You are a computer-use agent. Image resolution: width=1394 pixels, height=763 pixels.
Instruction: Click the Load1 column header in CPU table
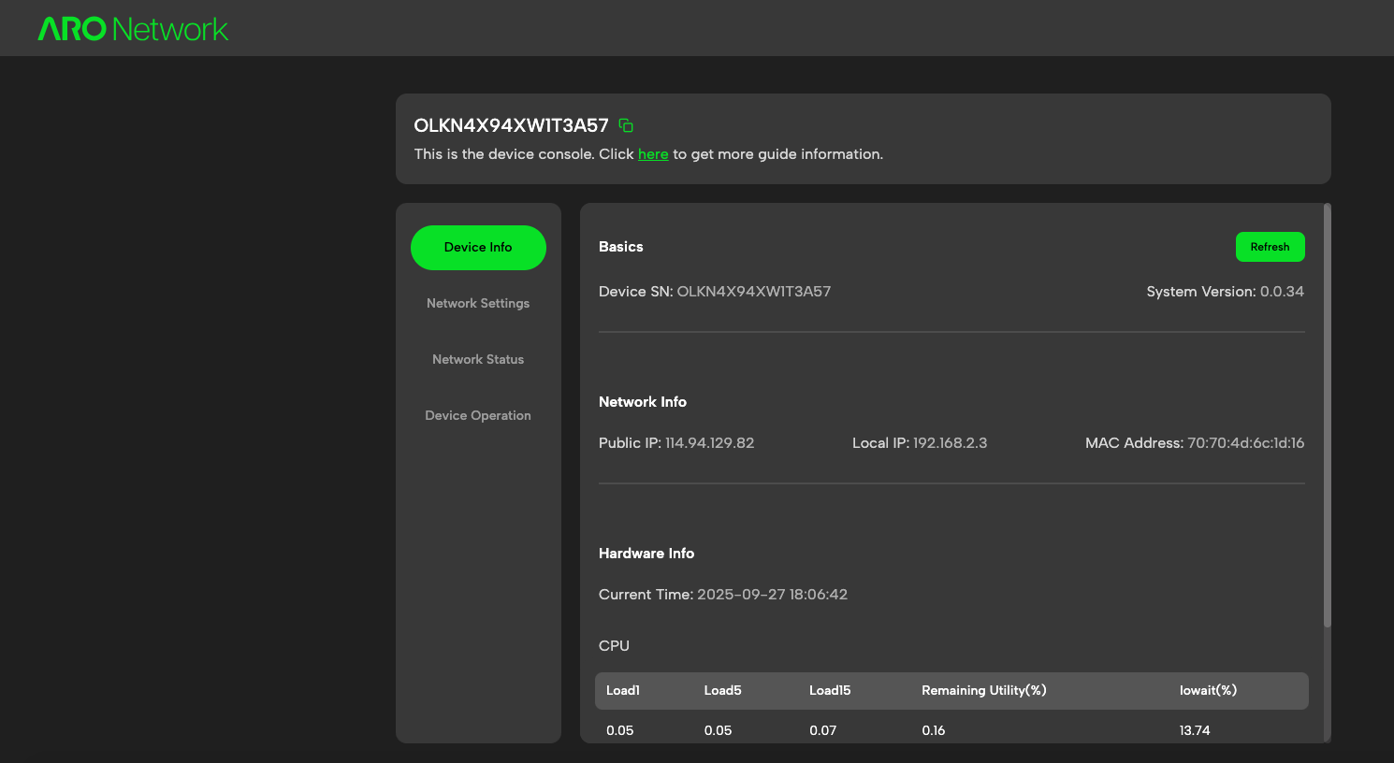[620, 690]
